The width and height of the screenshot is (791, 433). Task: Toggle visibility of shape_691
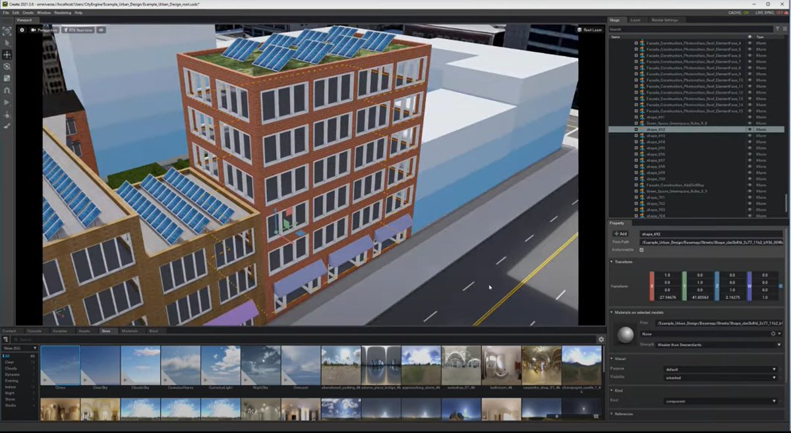pyautogui.click(x=749, y=117)
